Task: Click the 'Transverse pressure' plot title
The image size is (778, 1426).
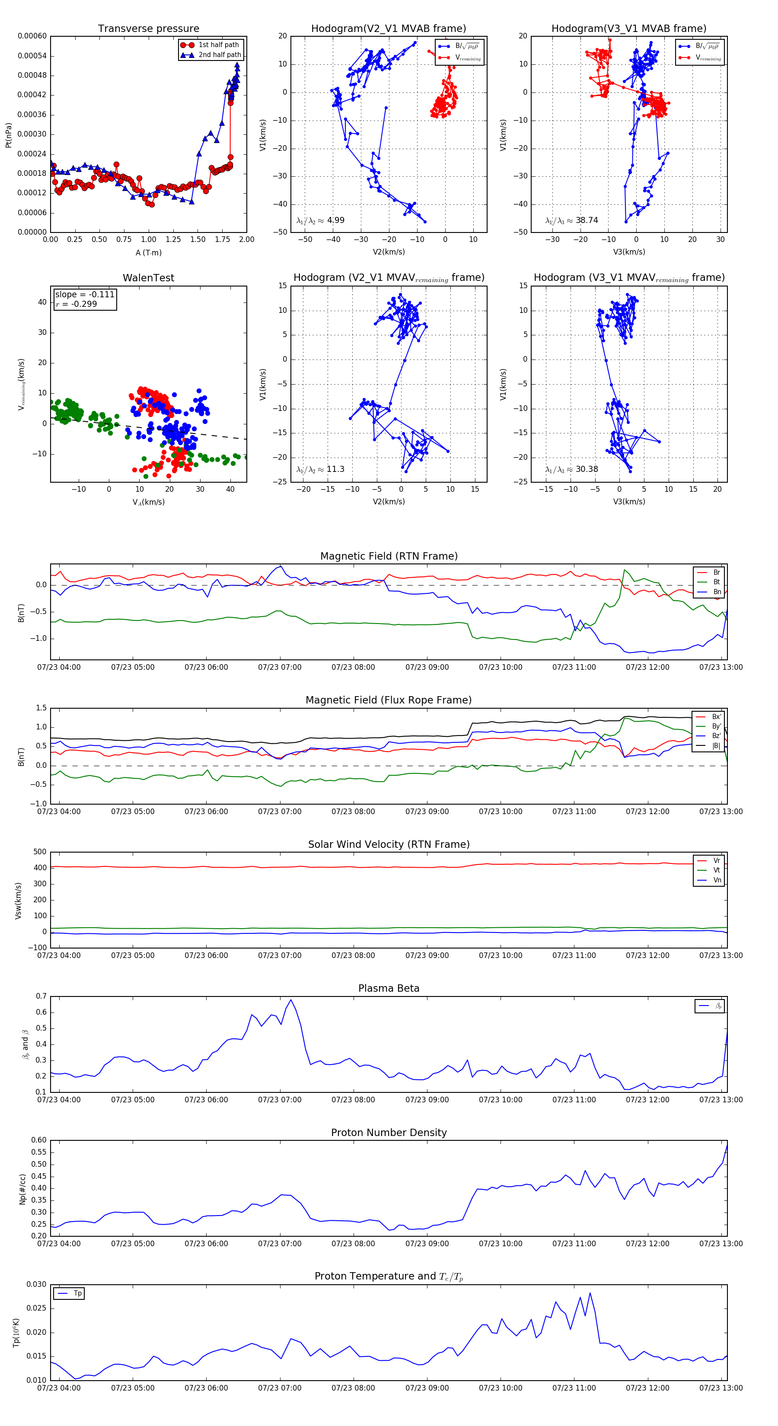Action: tap(148, 29)
